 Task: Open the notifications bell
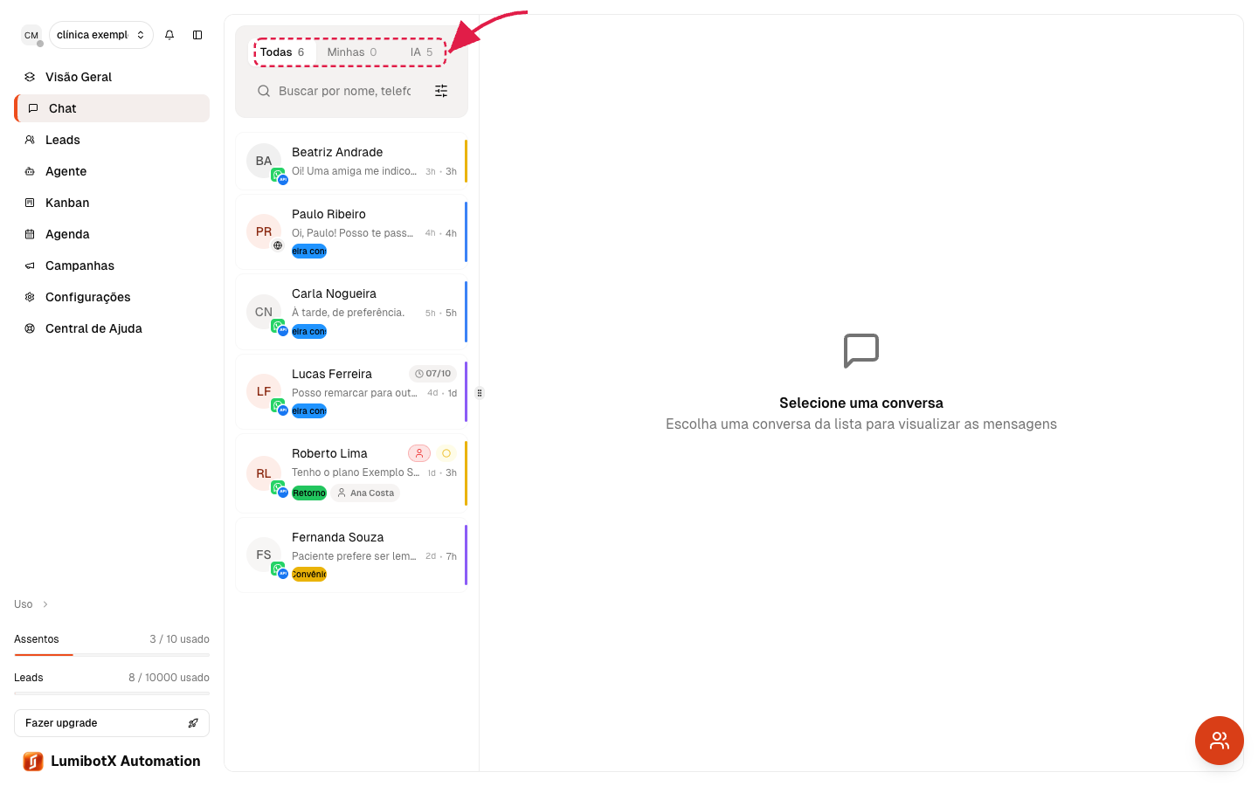pyautogui.click(x=169, y=35)
